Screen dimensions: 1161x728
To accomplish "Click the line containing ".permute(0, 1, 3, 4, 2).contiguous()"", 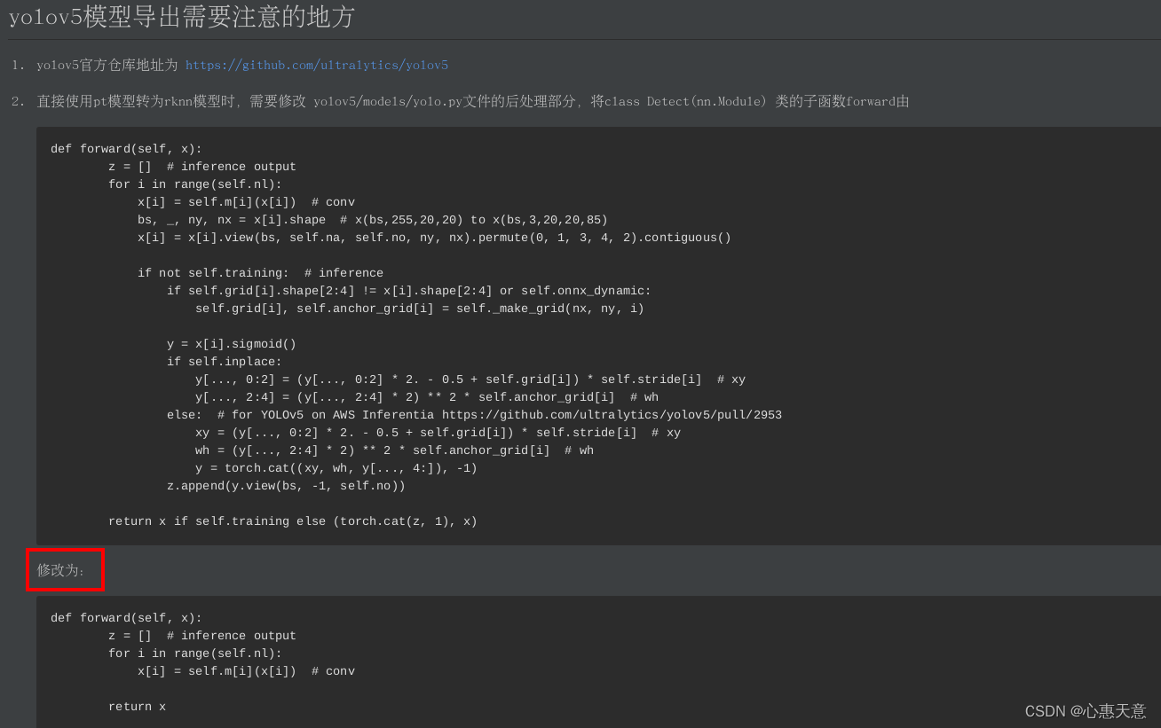I will [434, 238].
